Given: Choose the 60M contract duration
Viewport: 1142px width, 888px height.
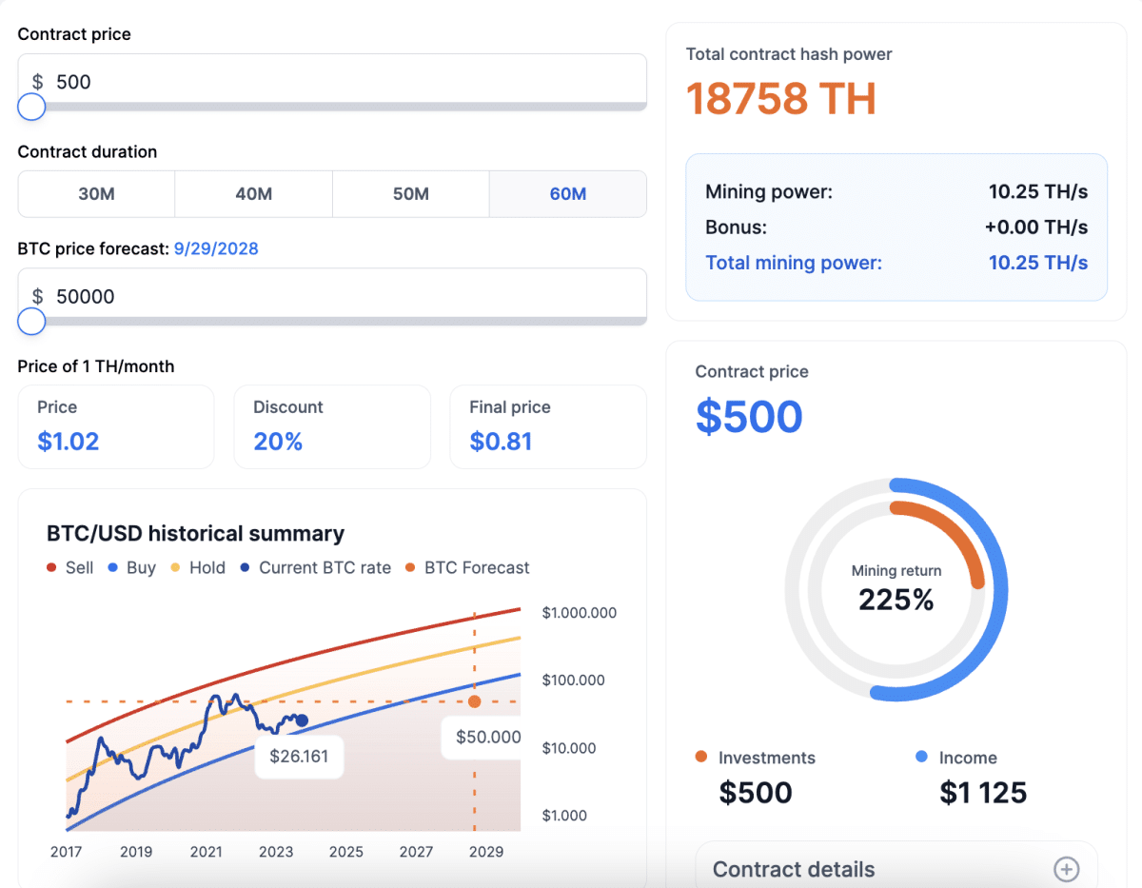Looking at the screenshot, I should click(x=567, y=194).
